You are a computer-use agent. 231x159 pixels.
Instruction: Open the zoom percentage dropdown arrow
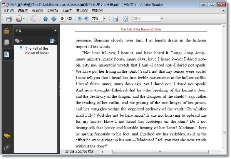coord(105,19)
